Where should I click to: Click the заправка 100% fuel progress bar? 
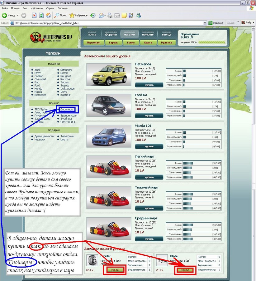coord(212,42)
